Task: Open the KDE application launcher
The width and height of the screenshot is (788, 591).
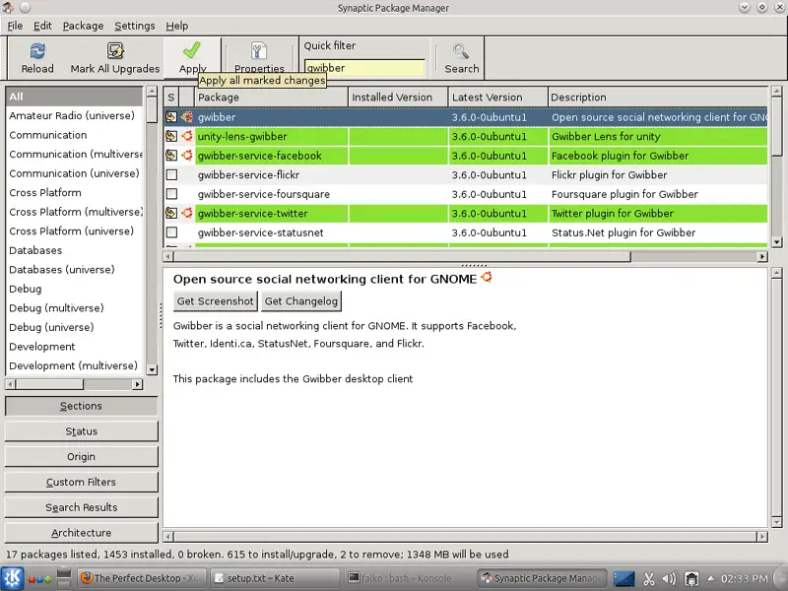Action: pyautogui.click(x=12, y=578)
